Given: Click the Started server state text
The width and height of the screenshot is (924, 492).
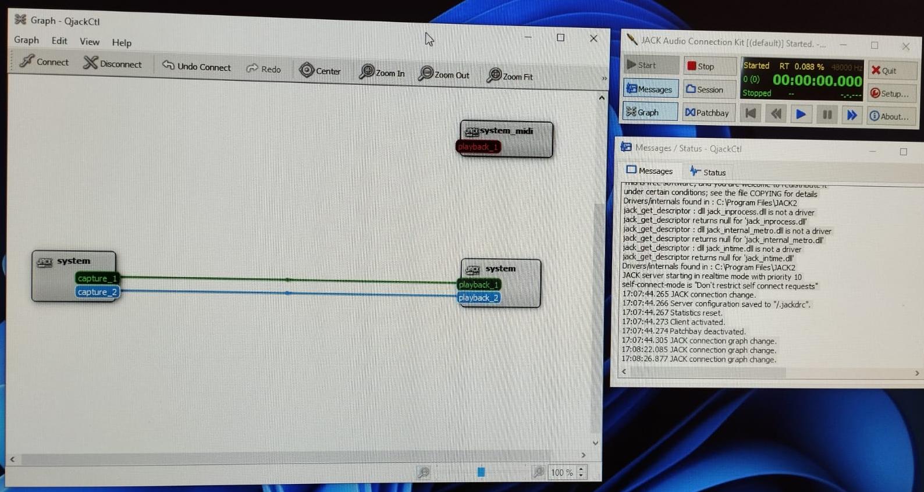Looking at the screenshot, I should click(x=756, y=65).
